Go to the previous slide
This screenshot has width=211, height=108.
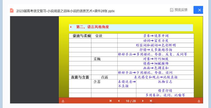click(119, 101)
